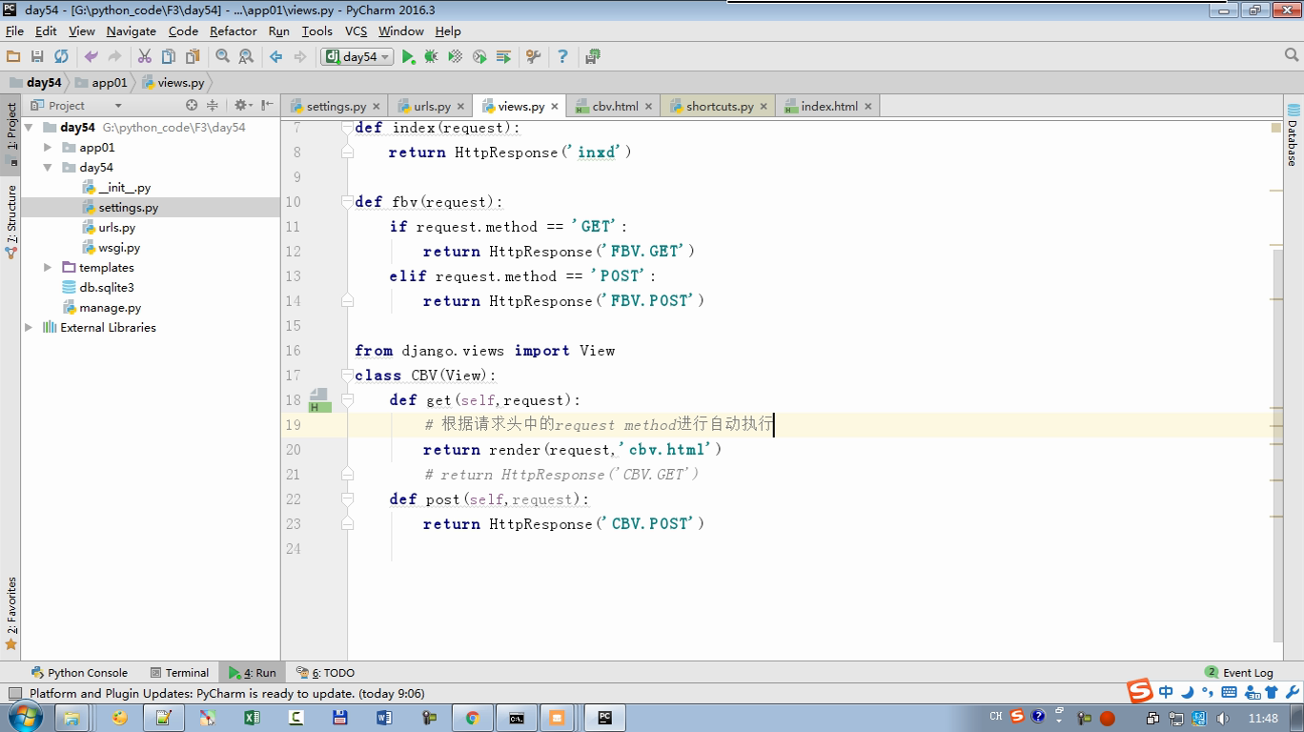The height and width of the screenshot is (732, 1304).
Task: Click the Open folder toolbar icon
Action: pyautogui.click(x=13, y=57)
